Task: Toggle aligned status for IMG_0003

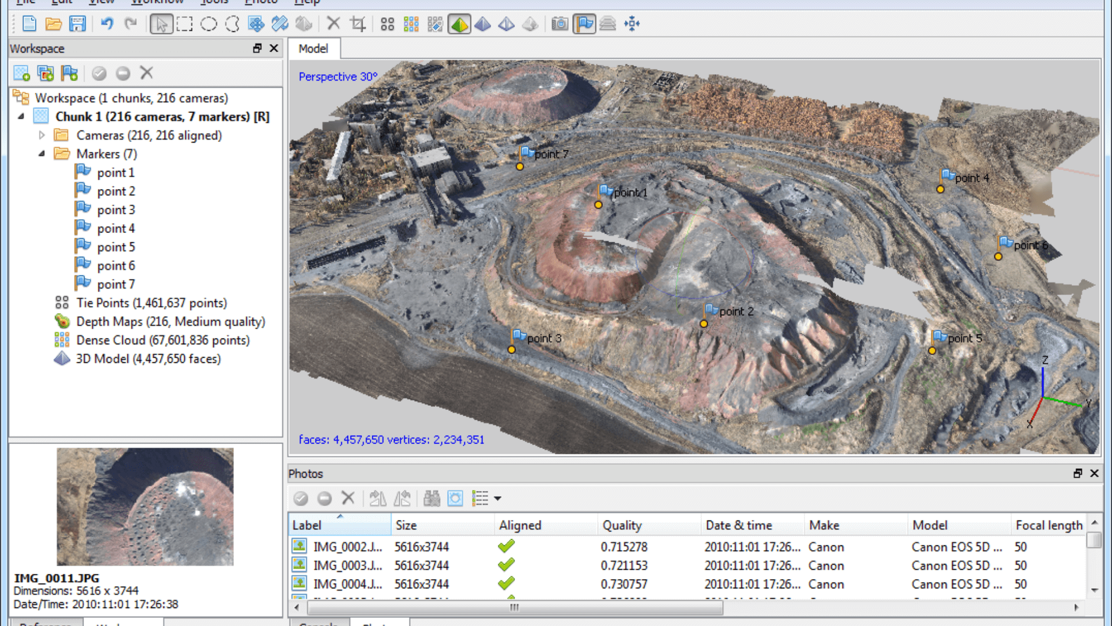Action: click(x=506, y=566)
